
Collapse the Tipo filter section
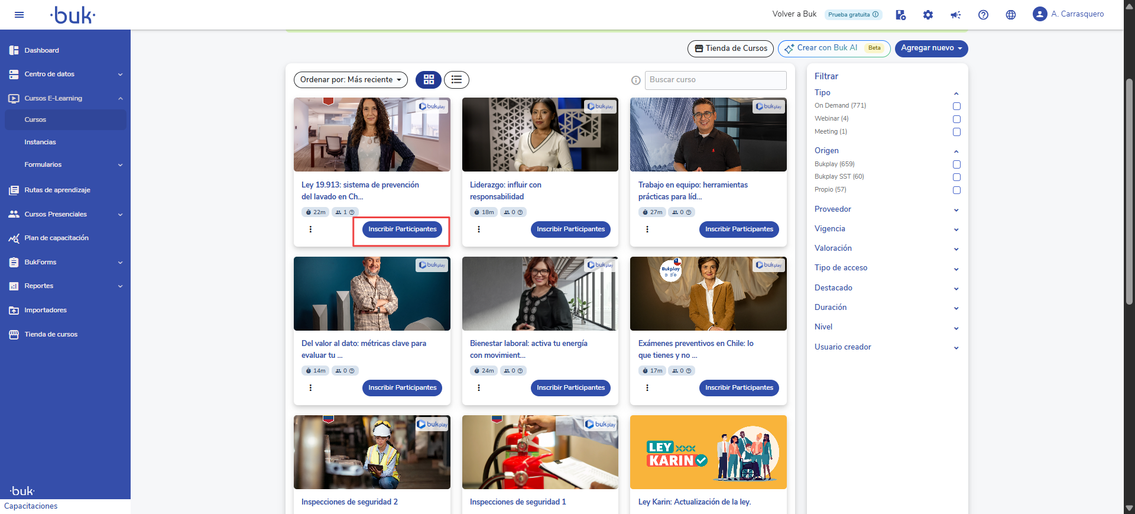956,93
